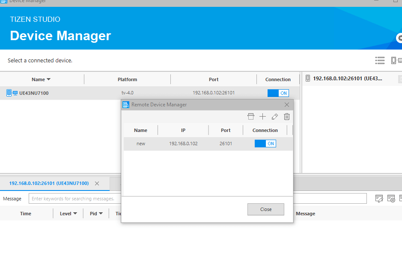The image size is (402, 255).
Task: Add a new remote device with plus icon
Action: [263, 117]
